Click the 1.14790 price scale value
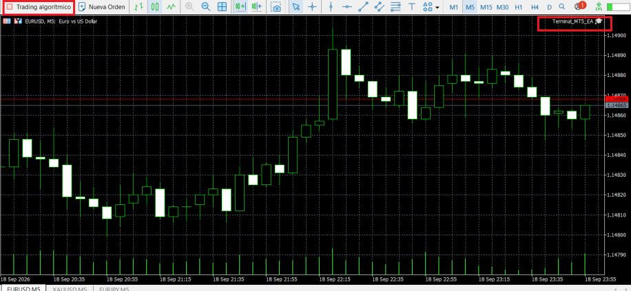The height and width of the screenshot is (291, 631). click(x=617, y=255)
